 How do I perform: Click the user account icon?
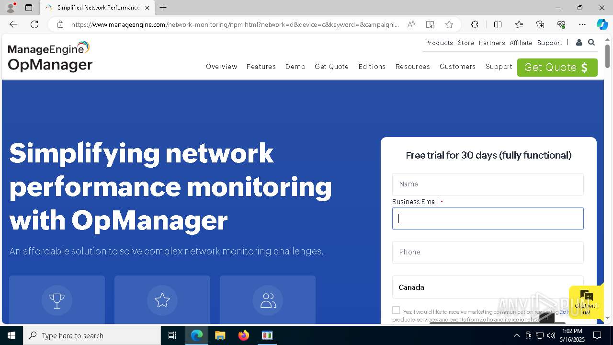click(579, 43)
